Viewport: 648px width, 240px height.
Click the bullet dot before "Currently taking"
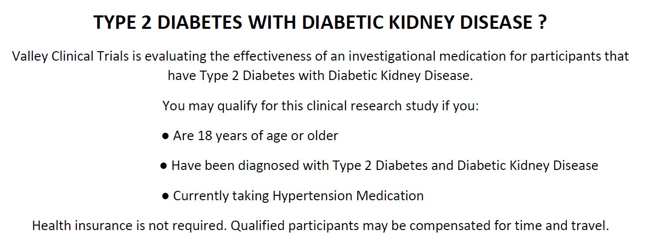[165, 196]
